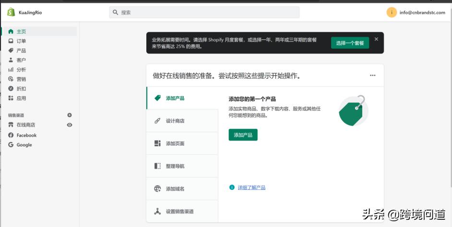The width and height of the screenshot is (452, 227).
Task: Go to 营销 in the sidebar
Action: click(x=21, y=79)
